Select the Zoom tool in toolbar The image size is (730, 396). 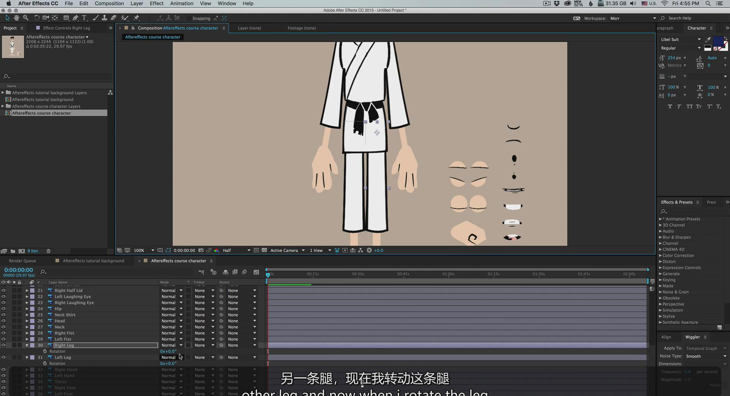pos(25,18)
